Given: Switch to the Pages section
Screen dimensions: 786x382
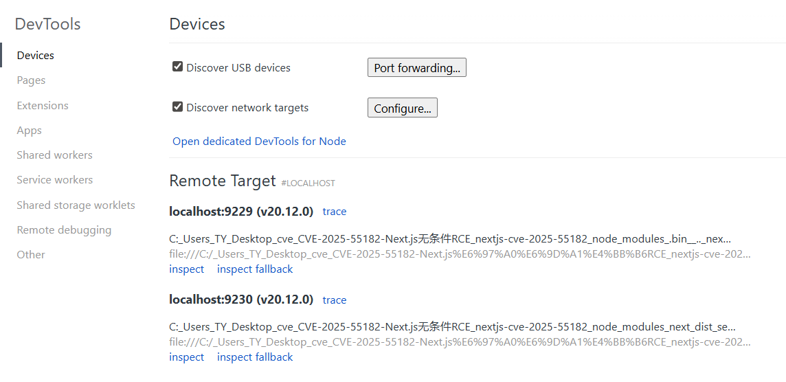Looking at the screenshot, I should tap(31, 80).
